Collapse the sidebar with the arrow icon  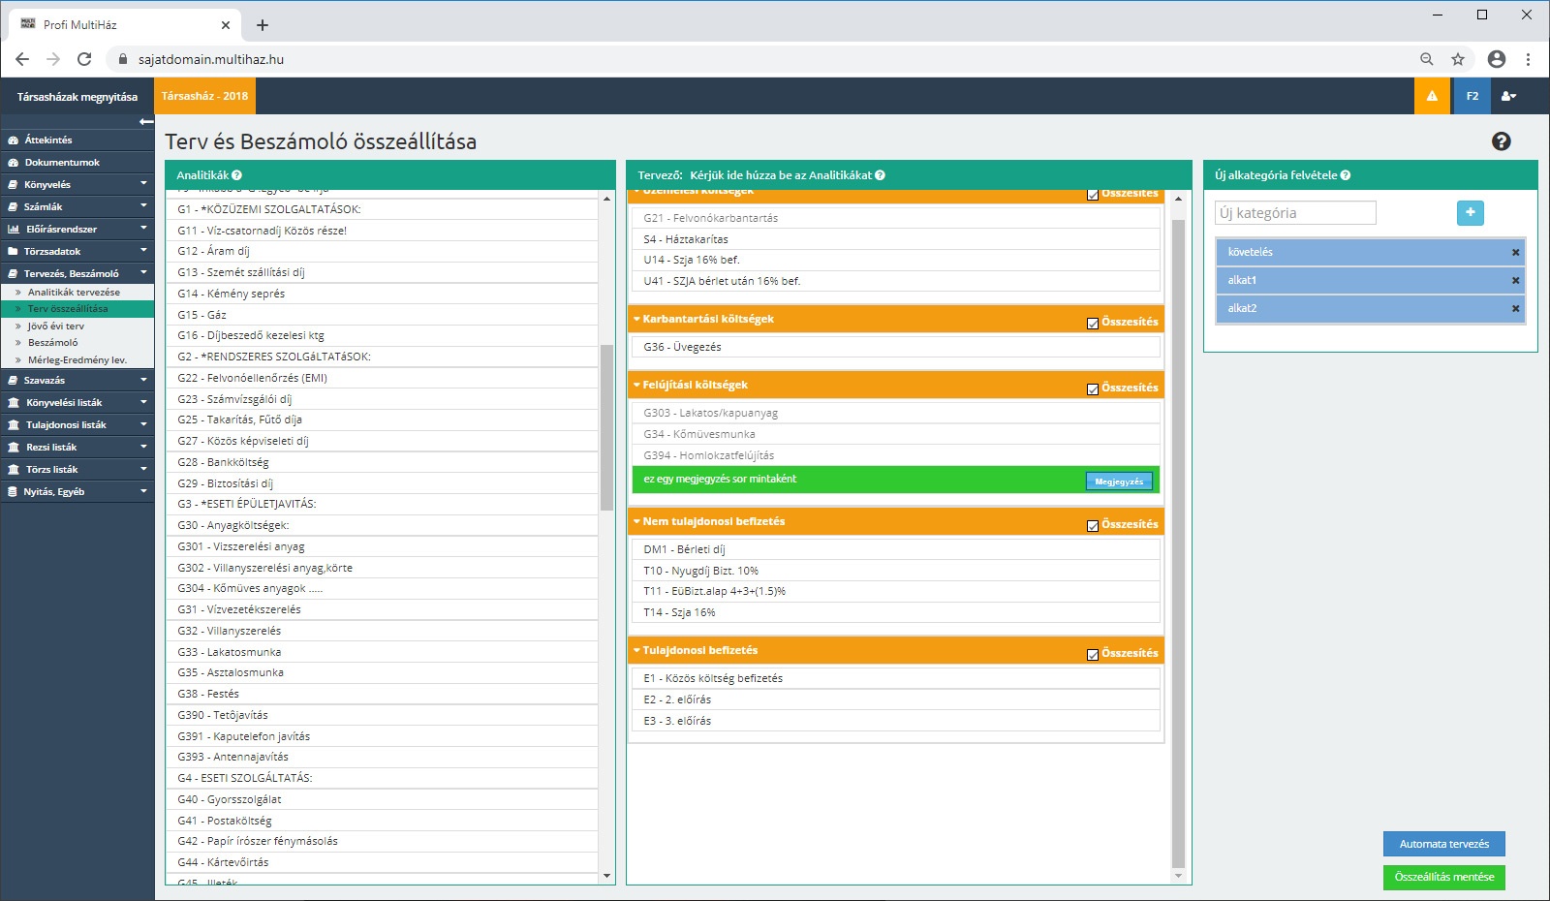[x=146, y=122]
